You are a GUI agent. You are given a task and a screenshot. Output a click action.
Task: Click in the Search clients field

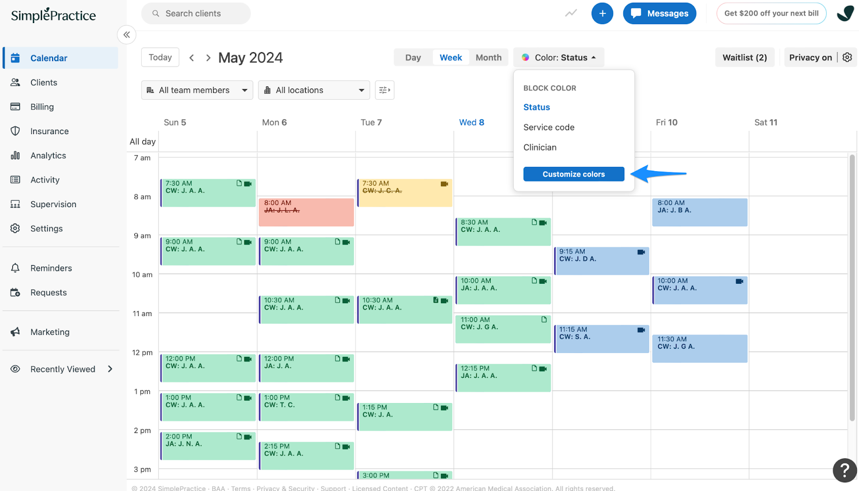click(195, 13)
